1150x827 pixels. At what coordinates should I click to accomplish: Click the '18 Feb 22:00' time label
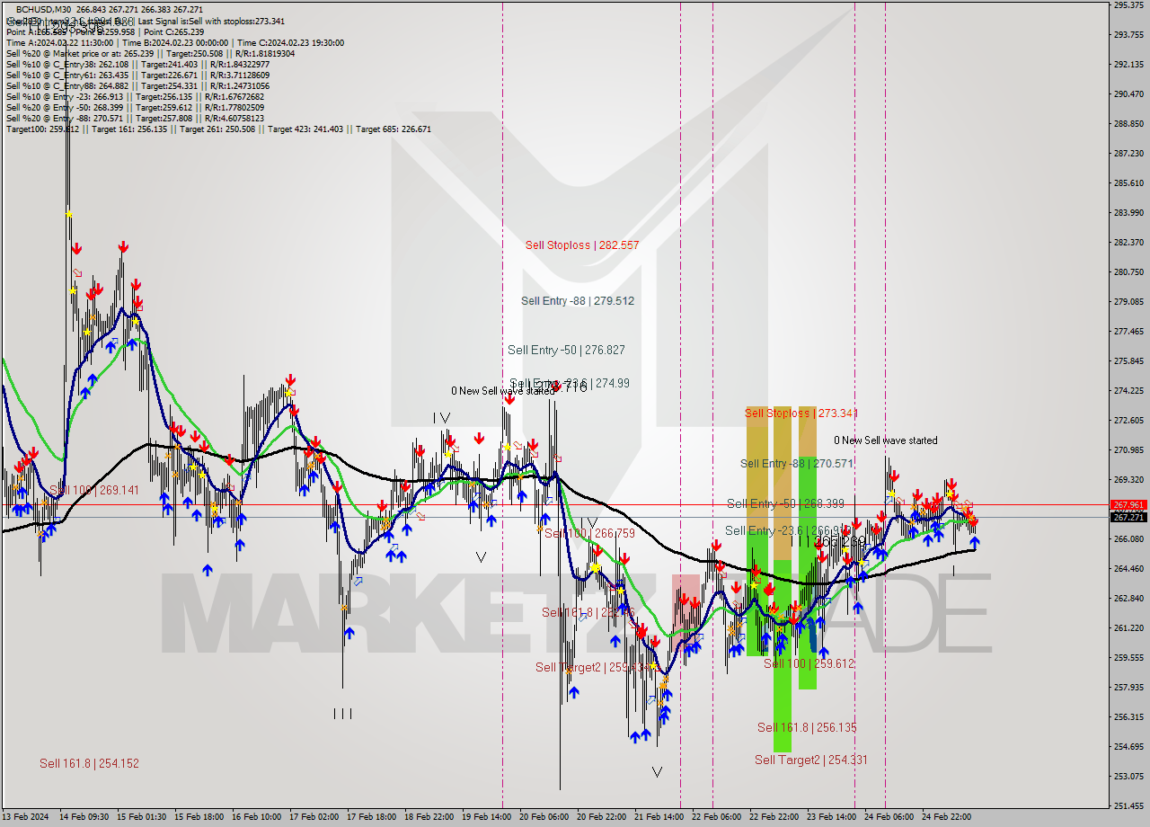[429, 817]
